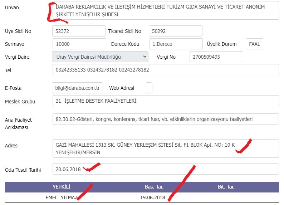Click the Unvan company name field
This screenshot has height=205, width=284.
(166, 10)
